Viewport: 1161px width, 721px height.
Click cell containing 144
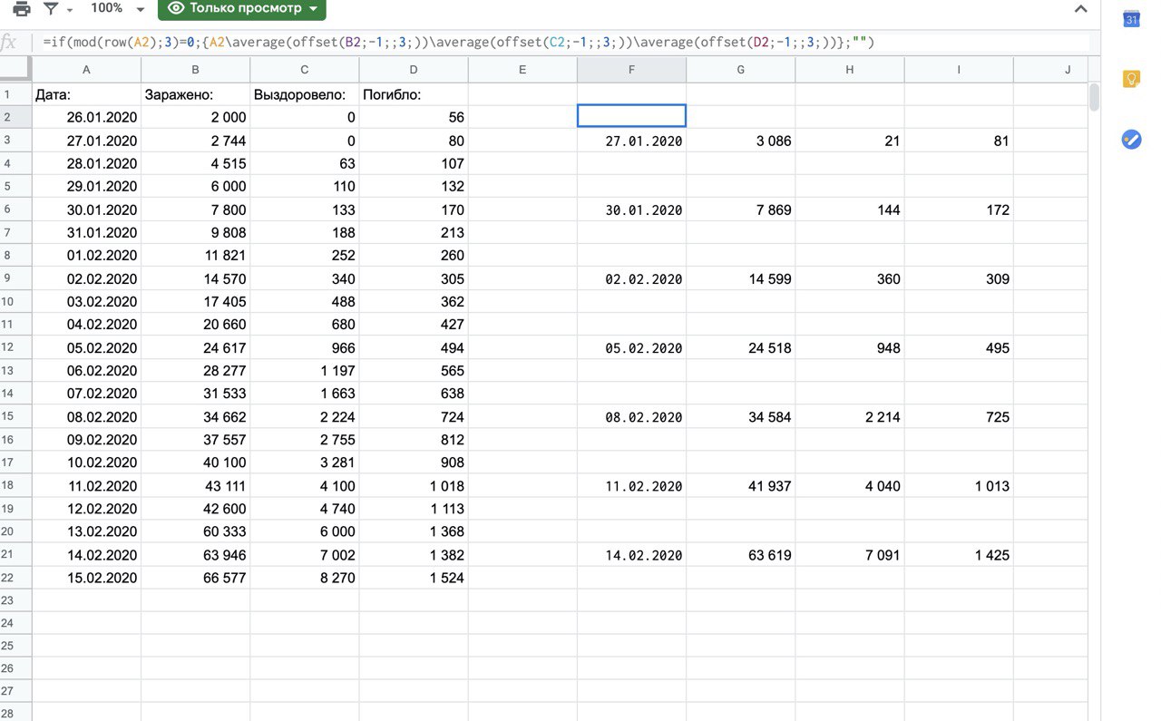(850, 209)
